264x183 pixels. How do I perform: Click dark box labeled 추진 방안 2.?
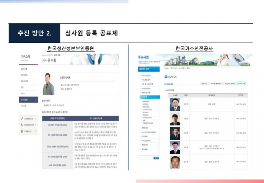tap(34, 33)
